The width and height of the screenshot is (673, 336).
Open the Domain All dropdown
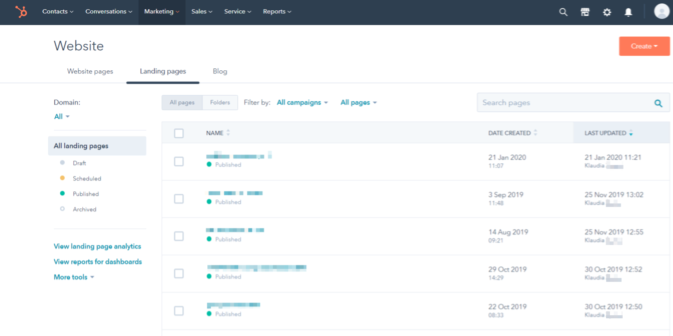pos(62,116)
